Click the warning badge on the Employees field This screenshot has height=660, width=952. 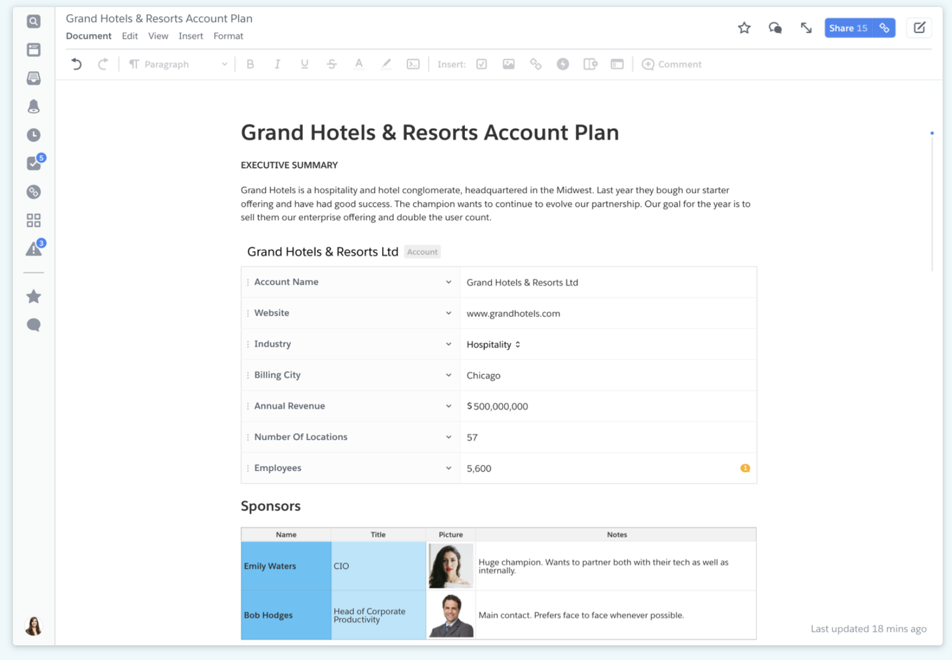(x=744, y=468)
